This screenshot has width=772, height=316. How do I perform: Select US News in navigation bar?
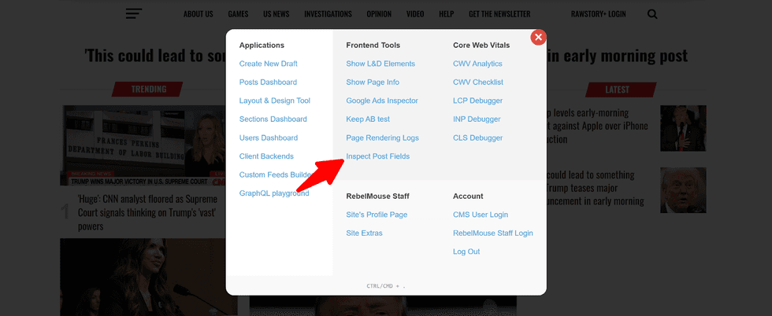click(x=277, y=14)
